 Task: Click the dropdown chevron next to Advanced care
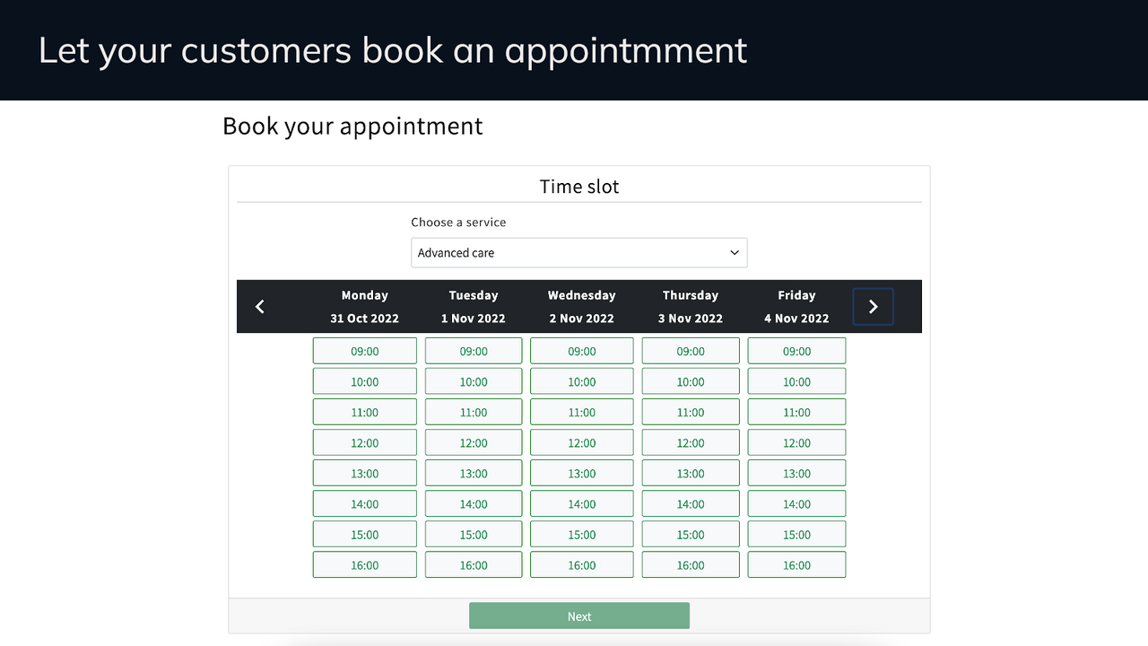tap(733, 252)
